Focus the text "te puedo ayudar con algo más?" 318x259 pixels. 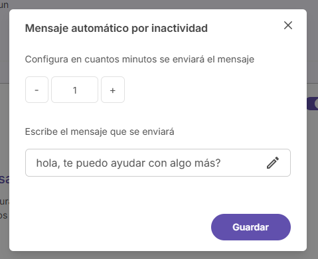coord(142,163)
